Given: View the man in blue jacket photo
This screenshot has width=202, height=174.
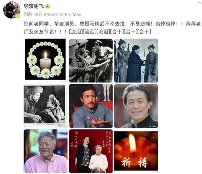Looking at the screenshot, I should [x=91, y=106].
